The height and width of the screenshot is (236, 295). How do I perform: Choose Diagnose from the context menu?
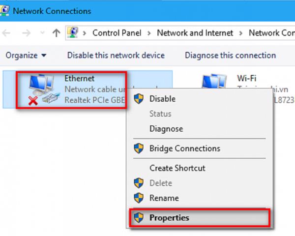click(166, 129)
